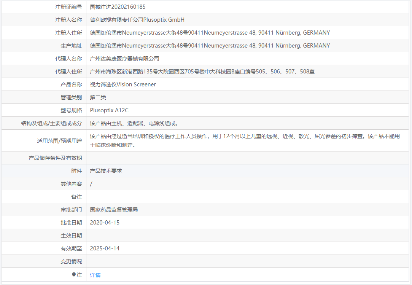Viewport: 412px width, 285px height.
Task: Click the slash value in 其他内容 row
Action: point(91,184)
